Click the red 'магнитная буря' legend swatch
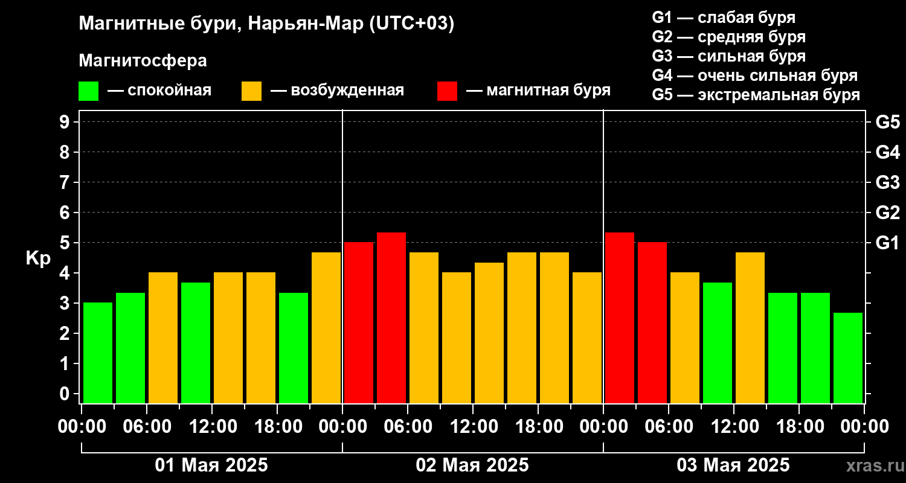Viewport: 906px width, 483px height. pos(447,91)
